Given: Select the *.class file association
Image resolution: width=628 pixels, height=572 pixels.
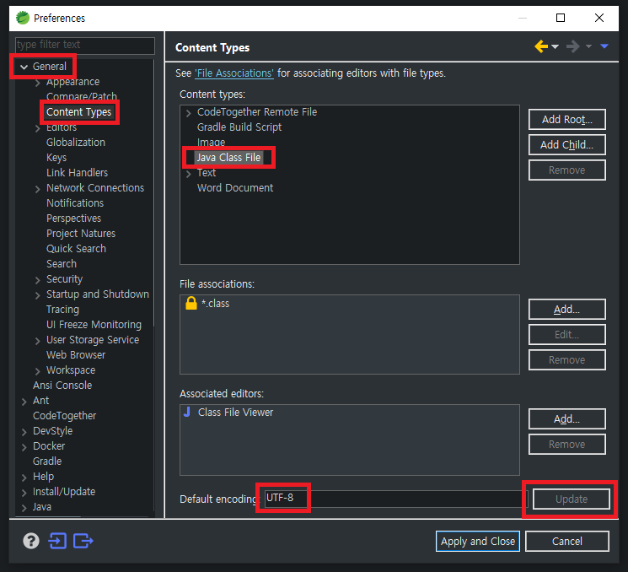Looking at the screenshot, I should click(216, 304).
